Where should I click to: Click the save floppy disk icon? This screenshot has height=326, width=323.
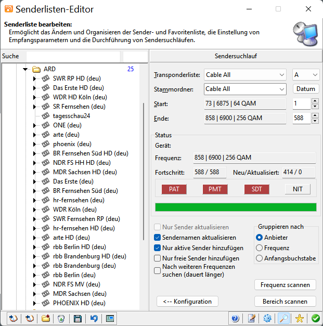pyautogui.click(x=78, y=318)
